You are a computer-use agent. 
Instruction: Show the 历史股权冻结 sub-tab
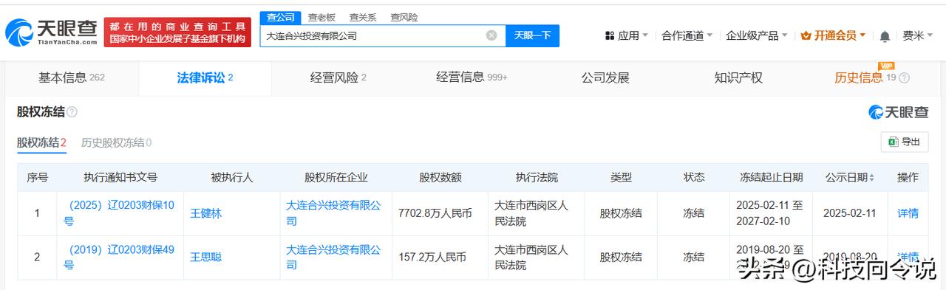[116, 142]
